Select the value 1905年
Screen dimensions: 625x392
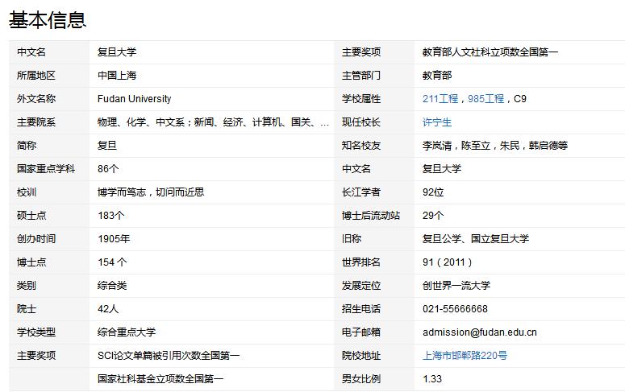[x=114, y=239]
